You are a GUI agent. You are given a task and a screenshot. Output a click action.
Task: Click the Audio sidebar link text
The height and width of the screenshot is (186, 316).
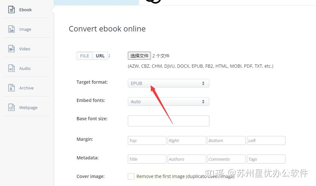point(25,68)
